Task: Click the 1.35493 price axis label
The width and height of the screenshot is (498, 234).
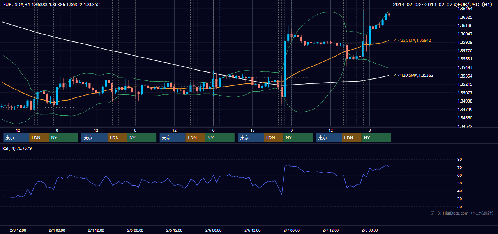Action: coord(464,67)
